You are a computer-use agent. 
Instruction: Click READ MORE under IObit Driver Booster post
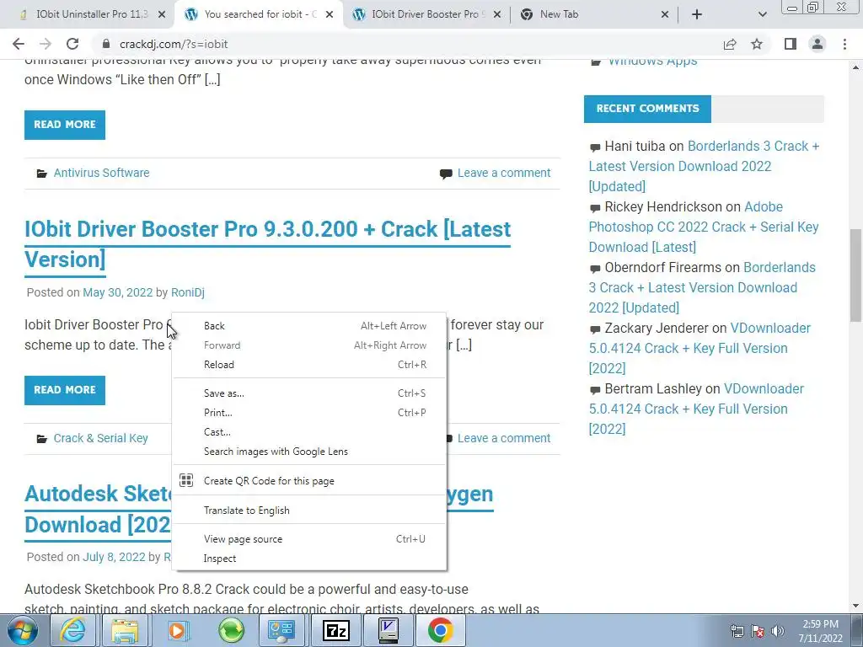coord(64,390)
